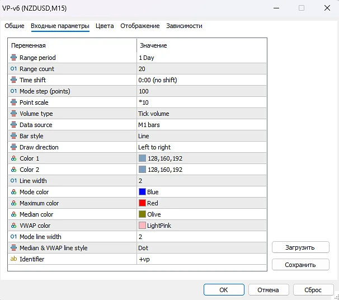339x300 pixels.
Task: Click the string icon beside Identifier
Action: coord(14,259)
